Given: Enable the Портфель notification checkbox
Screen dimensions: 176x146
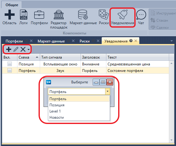Looking at the screenshot, I should click(x=10, y=70).
